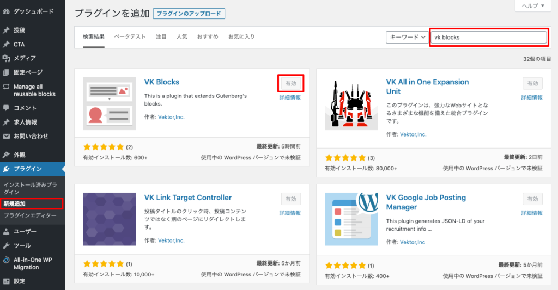Focus the plugin search field containing vk blocks
The height and width of the screenshot is (290, 558).
(x=489, y=38)
